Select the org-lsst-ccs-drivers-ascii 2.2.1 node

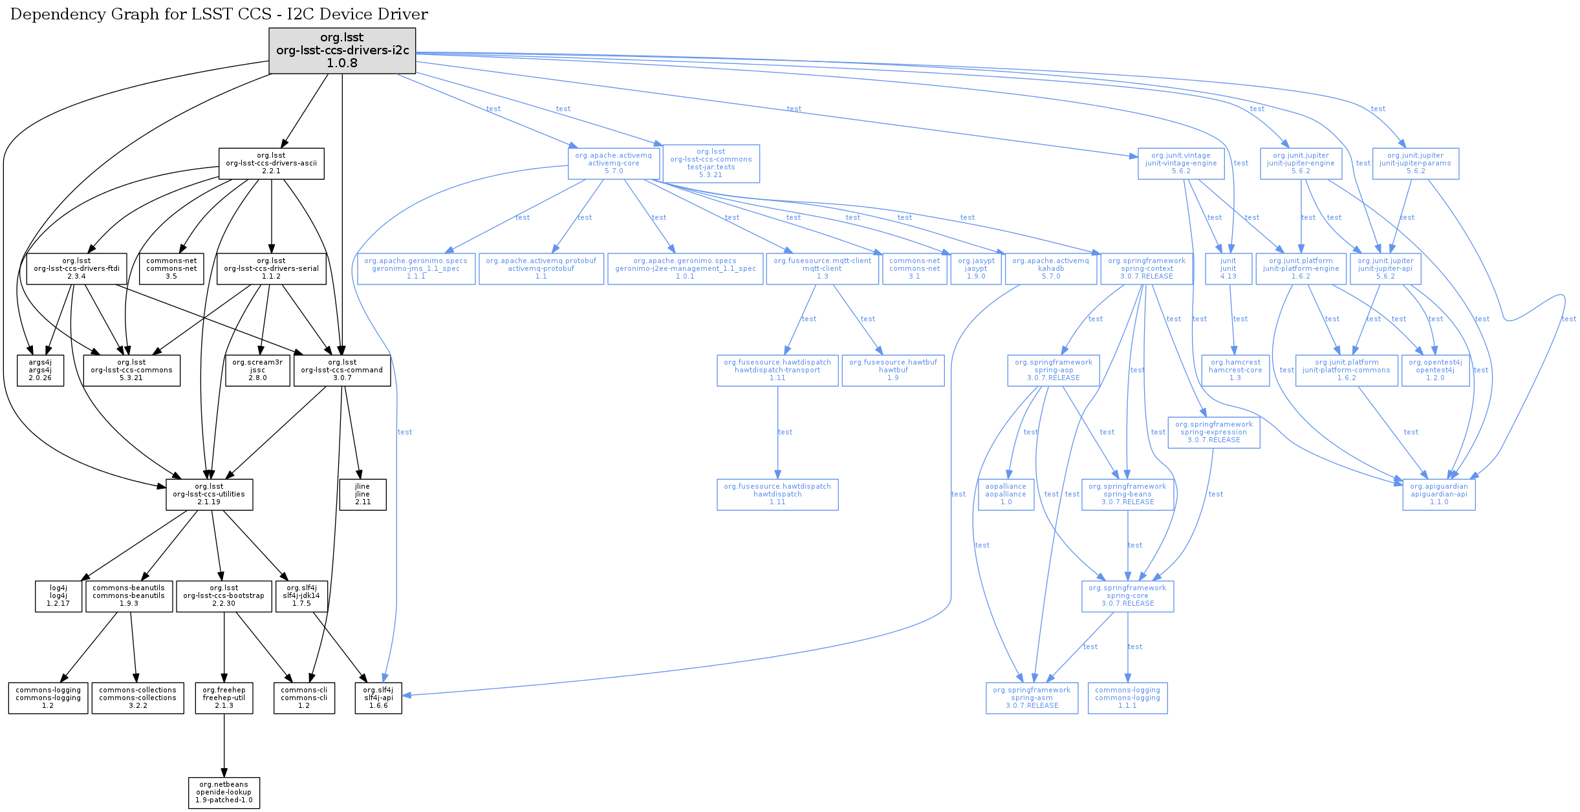271,164
